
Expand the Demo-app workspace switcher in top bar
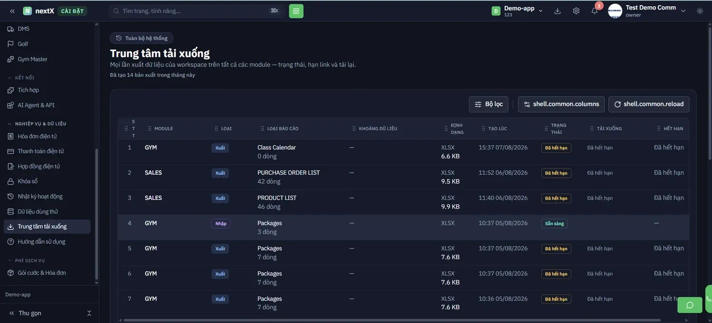pyautogui.click(x=518, y=11)
